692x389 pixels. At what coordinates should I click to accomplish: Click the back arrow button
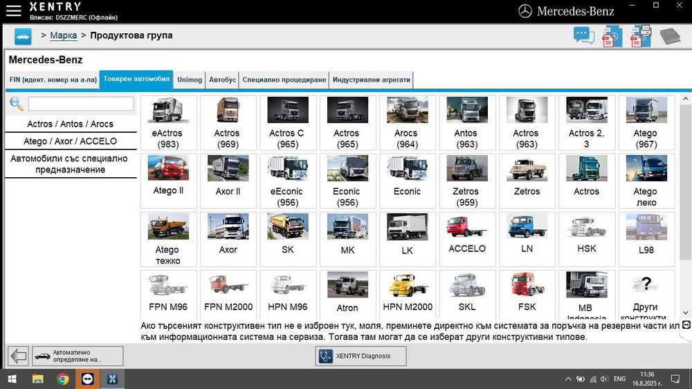[18, 356]
